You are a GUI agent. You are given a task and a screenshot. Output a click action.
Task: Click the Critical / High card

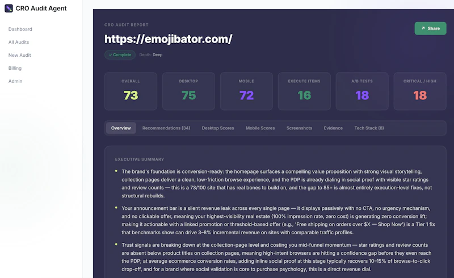pyautogui.click(x=420, y=91)
